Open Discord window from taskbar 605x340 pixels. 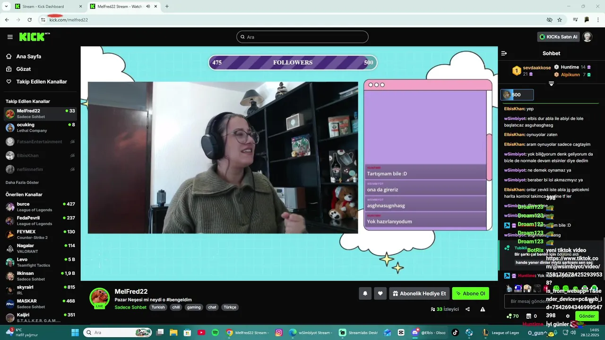[x=428, y=332]
